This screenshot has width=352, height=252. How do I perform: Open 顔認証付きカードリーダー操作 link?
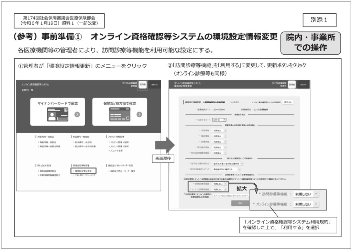[122, 171]
